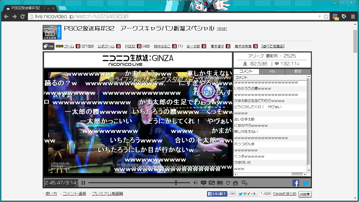The image size is (359, 202).
Task: Select comment row 草しか生えない
Action: click(270, 132)
